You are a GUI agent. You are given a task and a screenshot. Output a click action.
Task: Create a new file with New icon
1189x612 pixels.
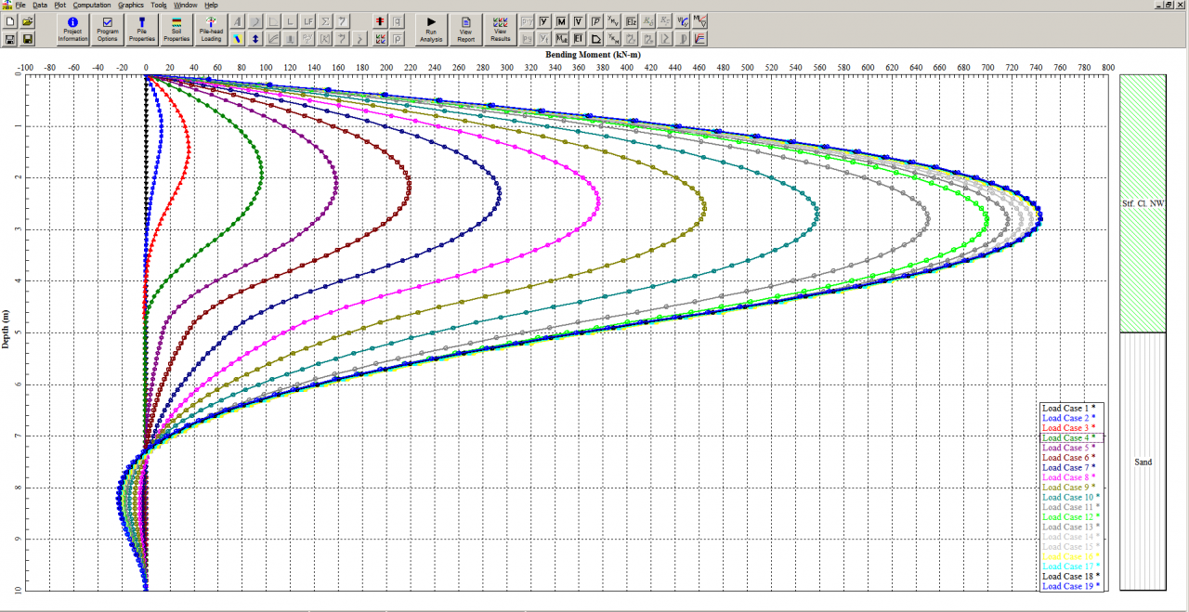coord(9,20)
